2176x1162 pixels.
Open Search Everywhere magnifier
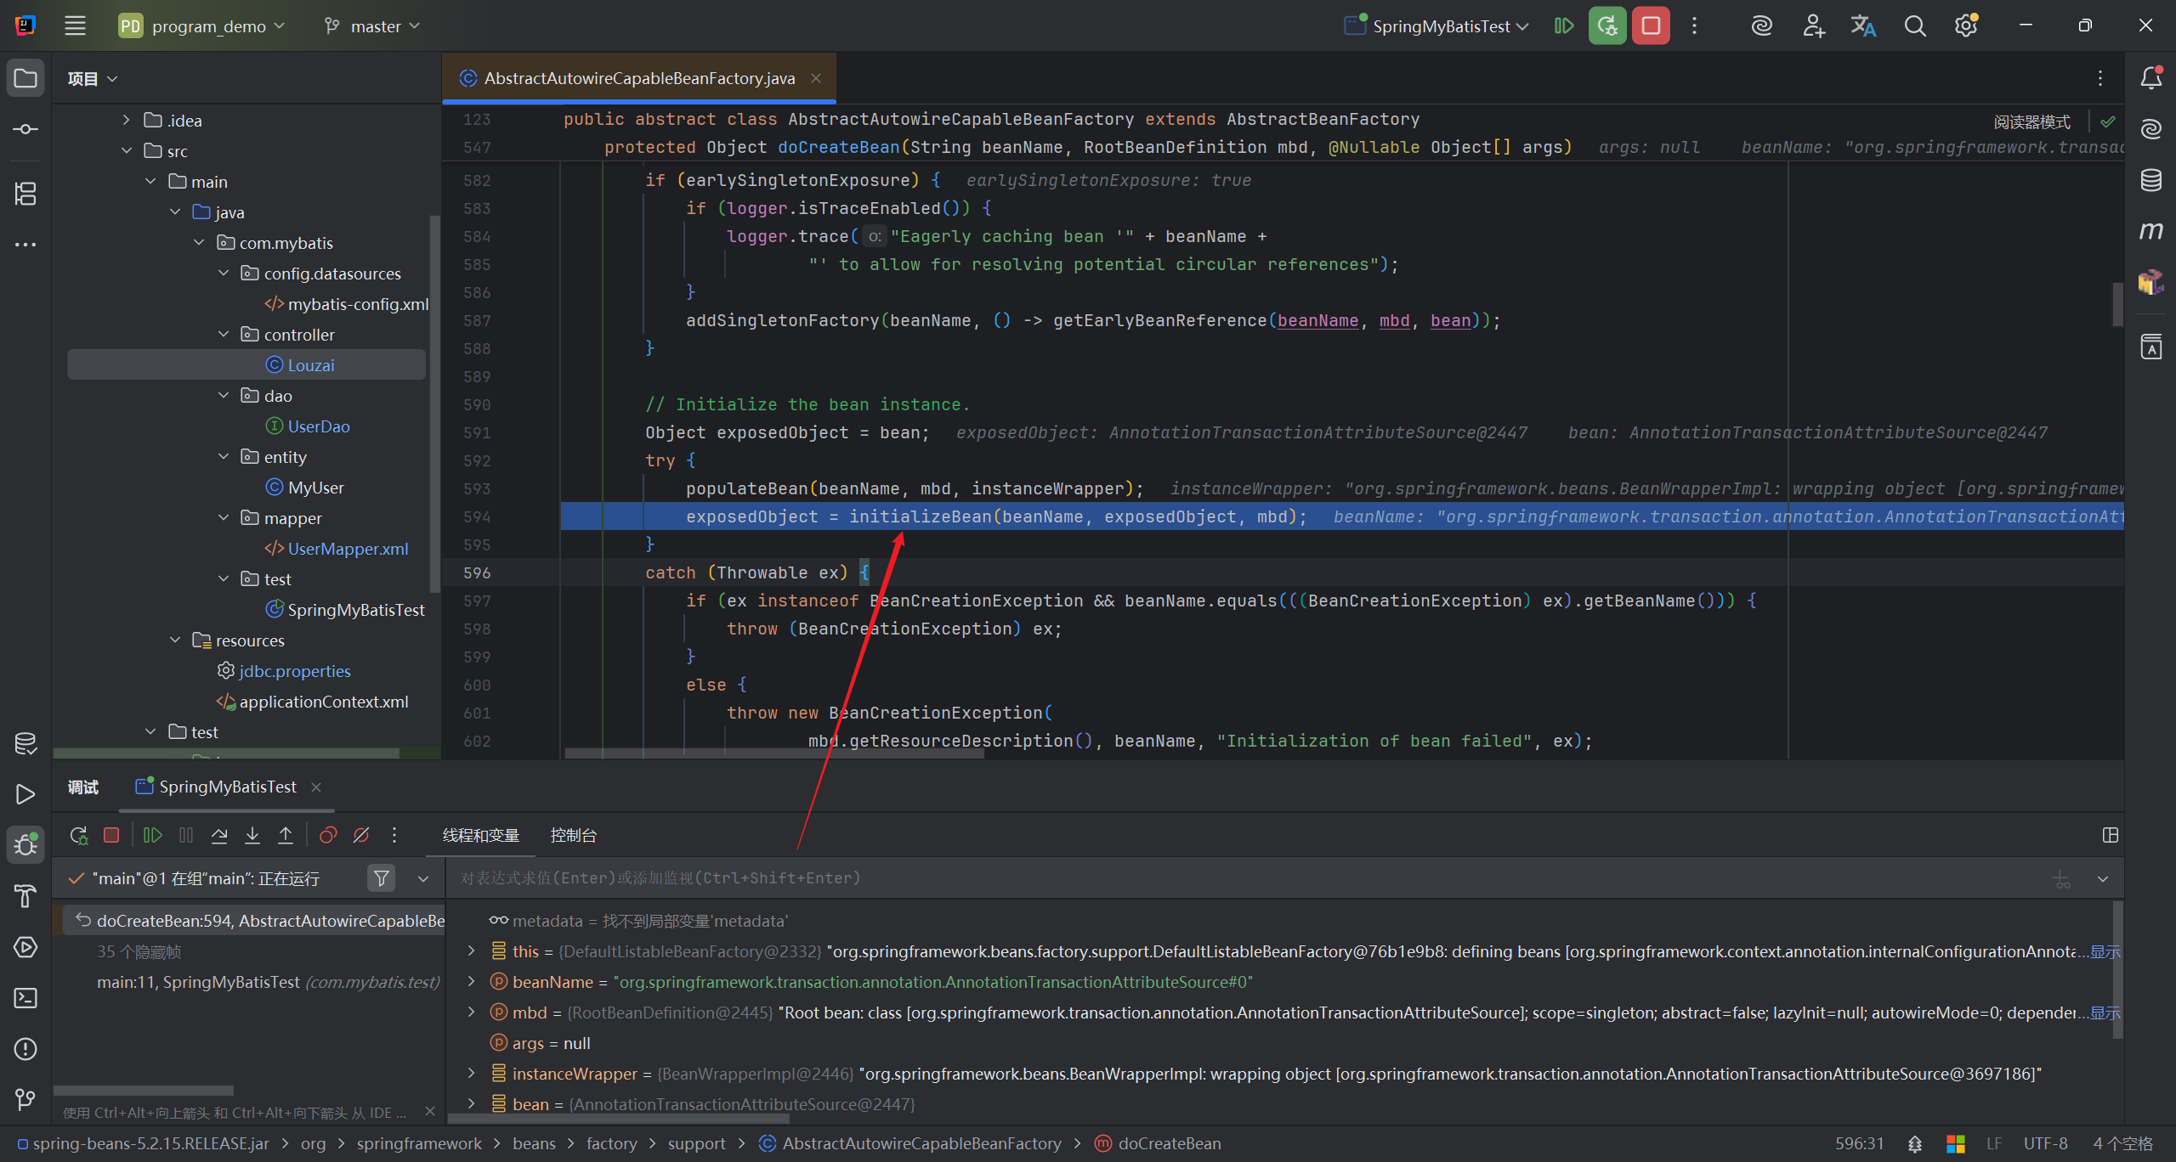(x=1914, y=25)
